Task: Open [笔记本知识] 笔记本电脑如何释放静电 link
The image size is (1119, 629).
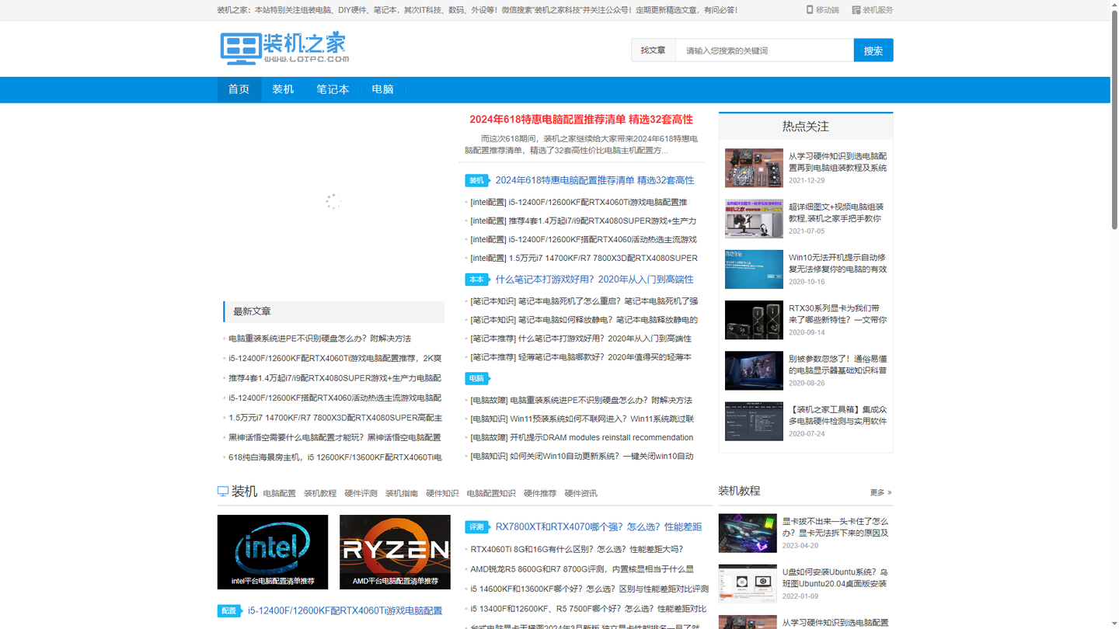Action: coord(584,320)
